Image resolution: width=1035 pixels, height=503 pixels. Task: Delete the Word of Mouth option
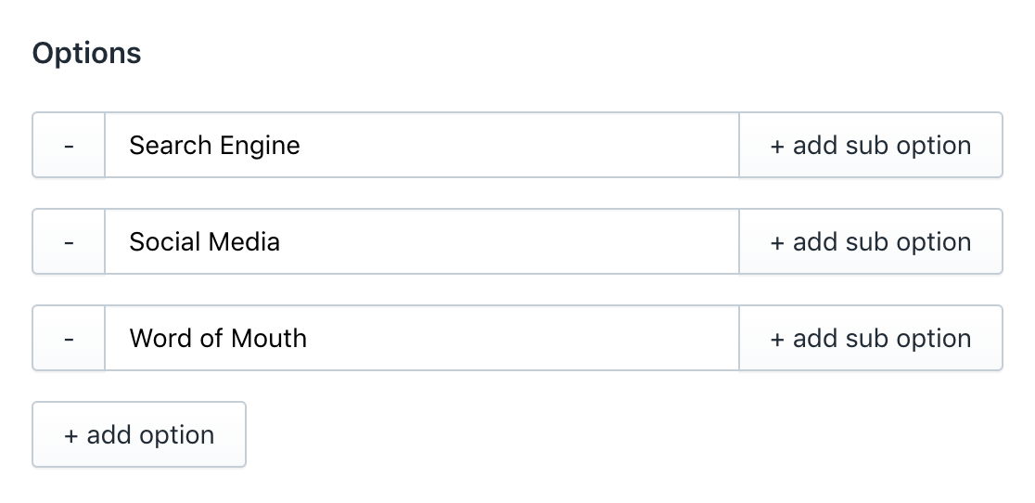point(69,339)
